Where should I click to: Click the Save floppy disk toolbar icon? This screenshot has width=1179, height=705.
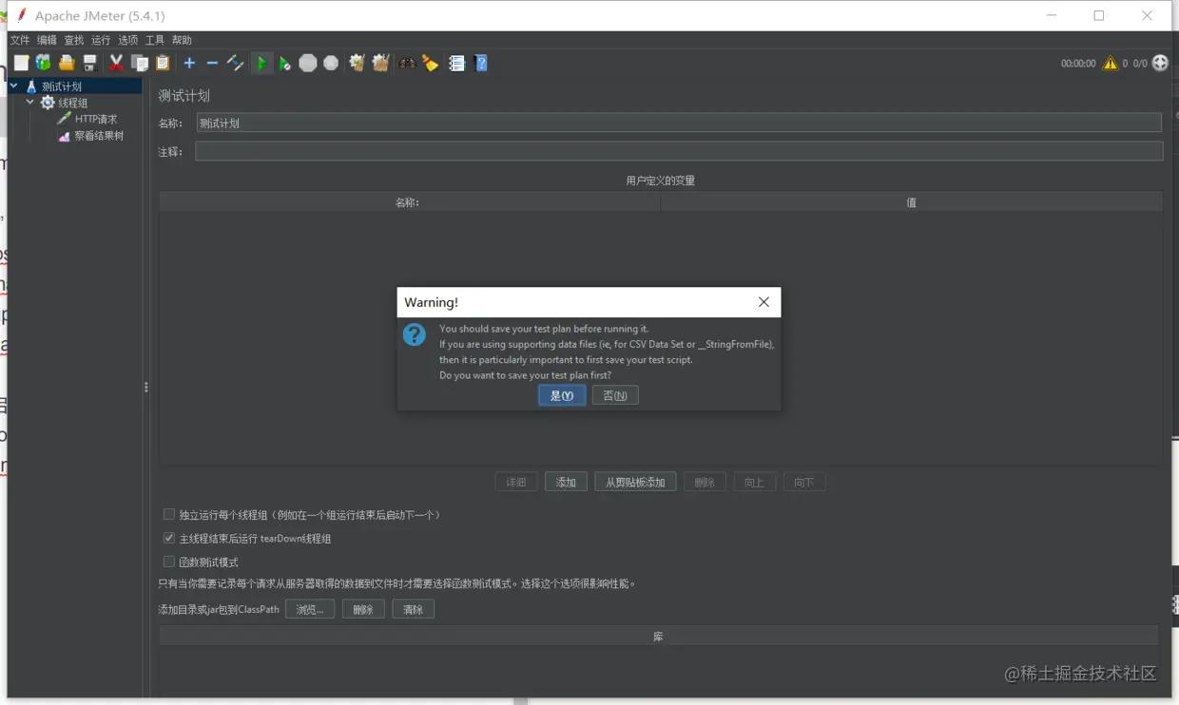coord(89,63)
